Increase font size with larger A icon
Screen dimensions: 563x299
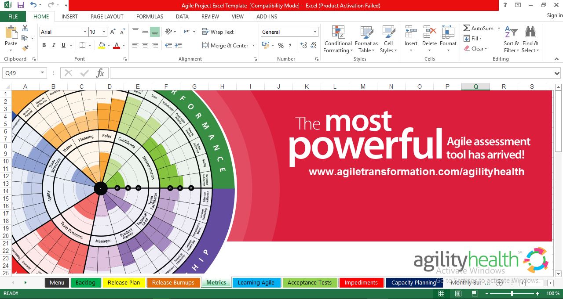tap(113, 32)
